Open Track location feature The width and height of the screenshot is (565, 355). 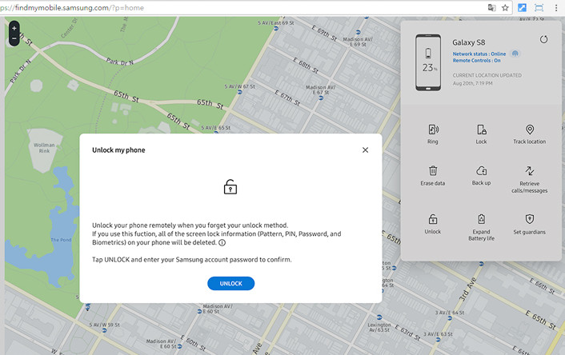click(x=529, y=130)
